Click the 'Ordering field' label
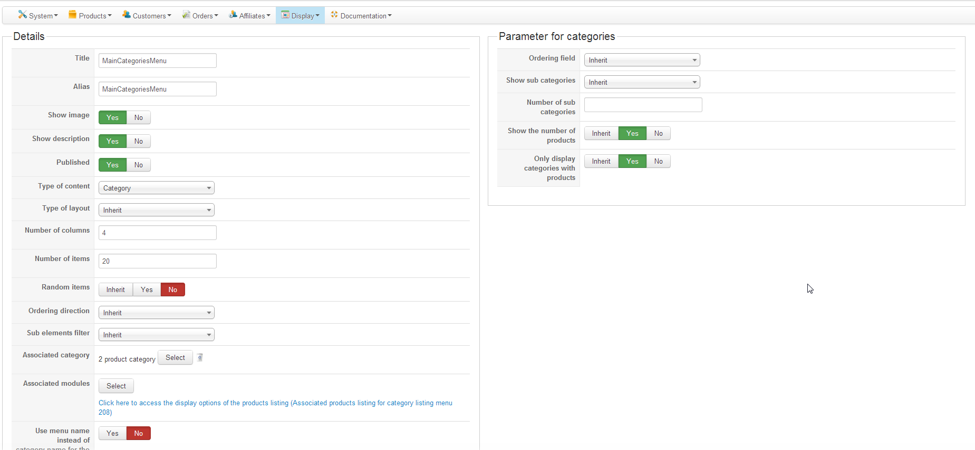The height and width of the screenshot is (450, 975). point(552,58)
